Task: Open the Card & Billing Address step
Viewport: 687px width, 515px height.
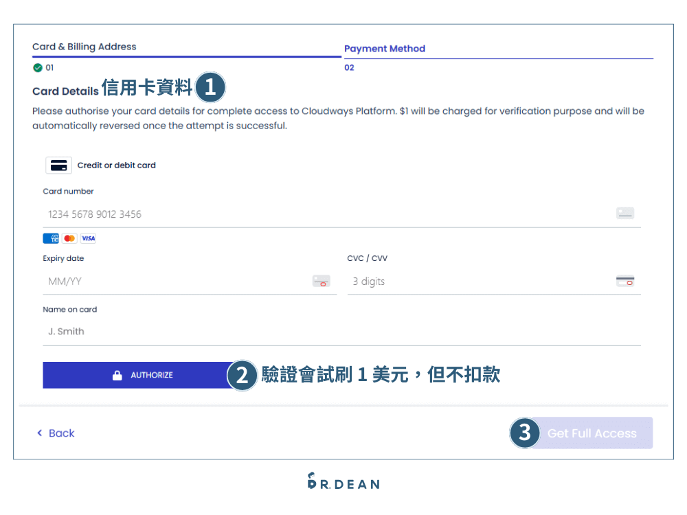Action: coord(84,47)
